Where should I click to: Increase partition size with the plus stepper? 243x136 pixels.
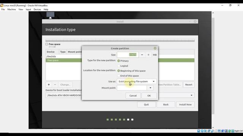tap(148, 55)
